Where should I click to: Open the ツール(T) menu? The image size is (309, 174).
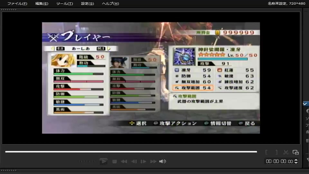coord(64,4)
